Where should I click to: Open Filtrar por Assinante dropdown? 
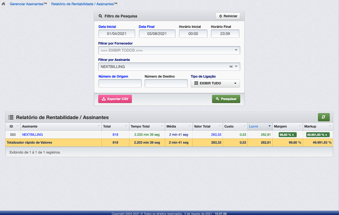click(169, 67)
